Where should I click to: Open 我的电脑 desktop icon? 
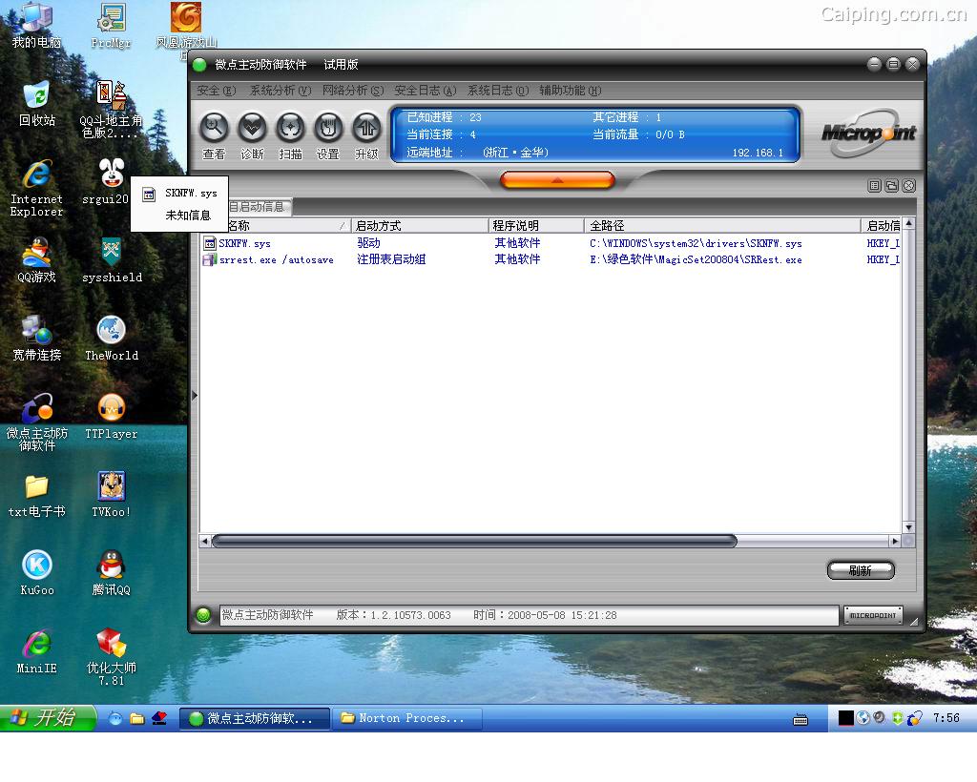[x=36, y=26]
